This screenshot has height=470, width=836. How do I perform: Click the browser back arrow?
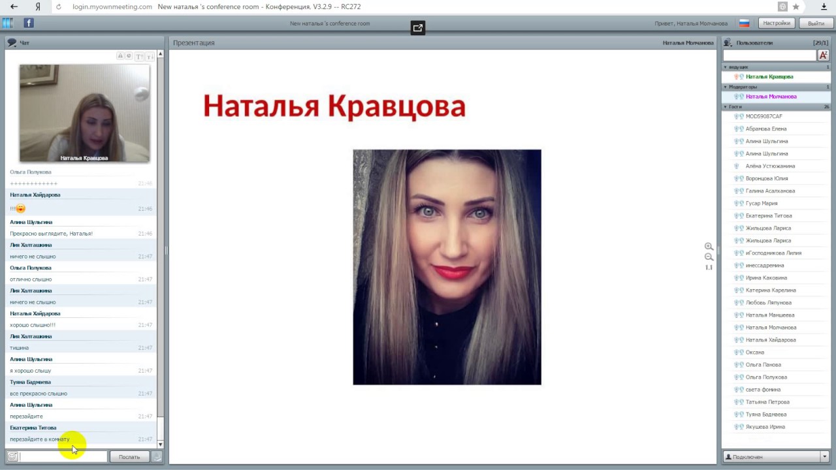14,7
